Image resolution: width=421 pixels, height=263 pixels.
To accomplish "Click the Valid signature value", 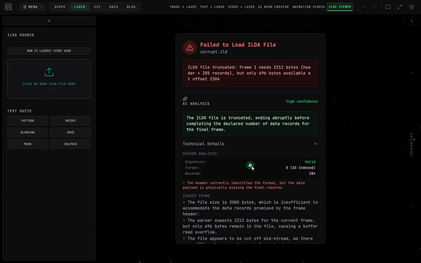I will (x=310, y=162).
